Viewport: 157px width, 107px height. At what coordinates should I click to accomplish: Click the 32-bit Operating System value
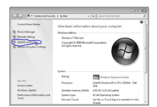[106, 95]
